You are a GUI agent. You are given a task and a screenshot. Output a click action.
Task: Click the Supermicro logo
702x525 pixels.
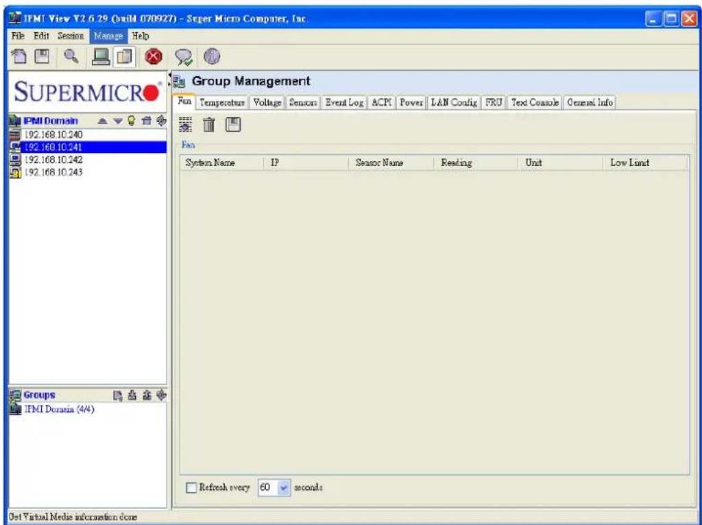[88, 91]
